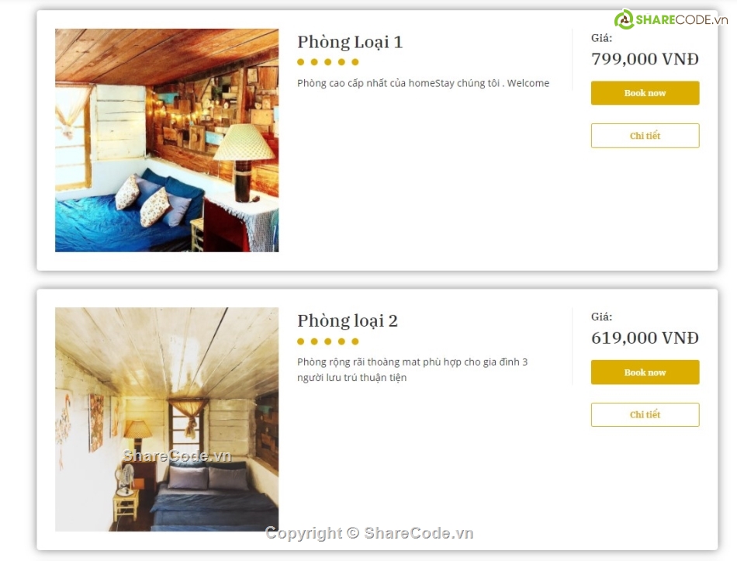This screenshot has width=737, height=561.
Task: Click the second star for Phòng Loại 1
Action: pos(314,61)
